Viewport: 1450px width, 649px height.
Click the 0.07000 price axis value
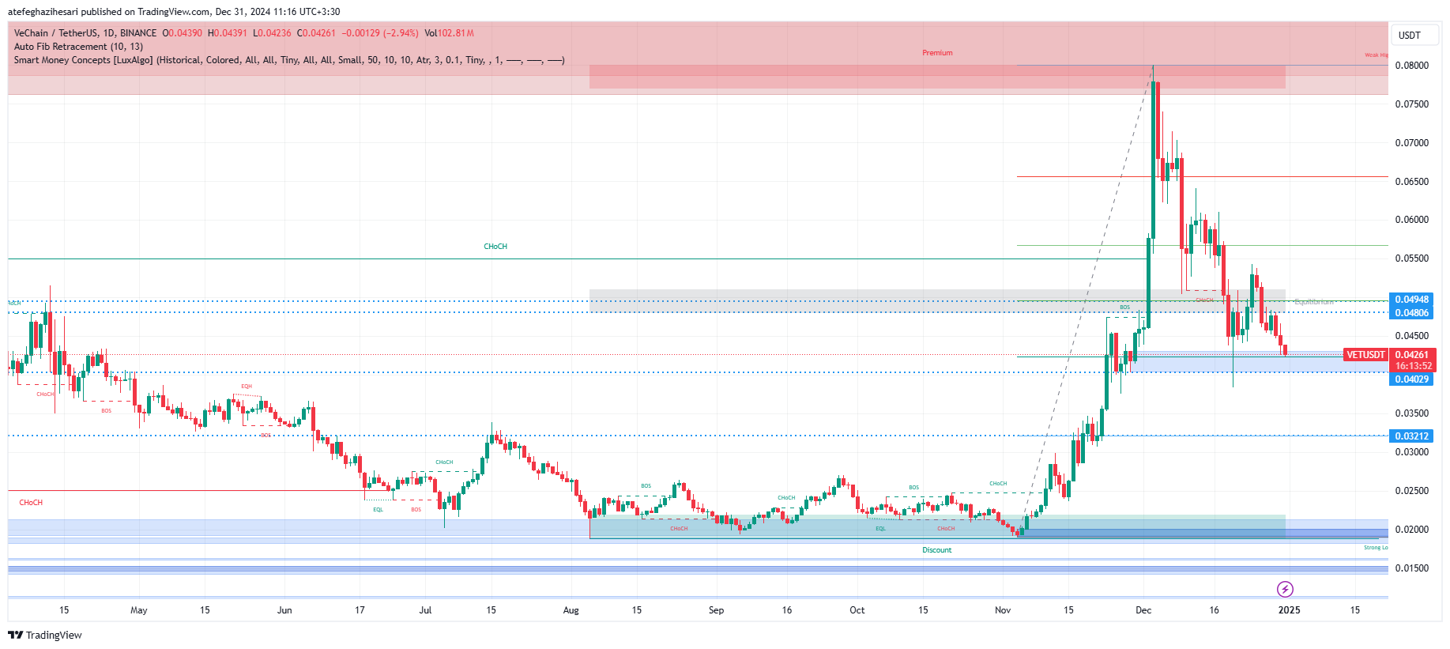coord(1411,143)
